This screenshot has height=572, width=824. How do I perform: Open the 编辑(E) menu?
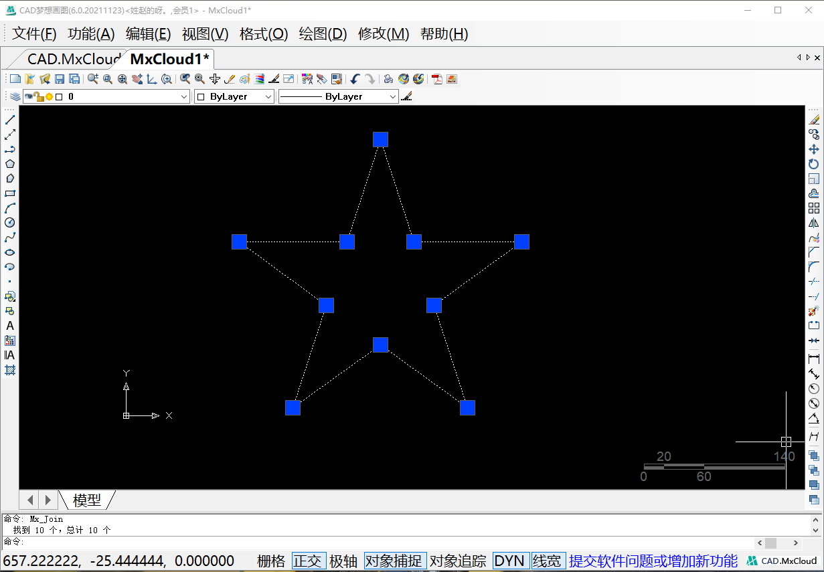[x=149, y=34]
